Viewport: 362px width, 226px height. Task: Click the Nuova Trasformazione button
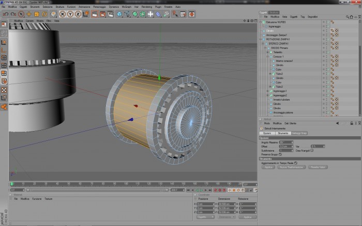[292, 167]
